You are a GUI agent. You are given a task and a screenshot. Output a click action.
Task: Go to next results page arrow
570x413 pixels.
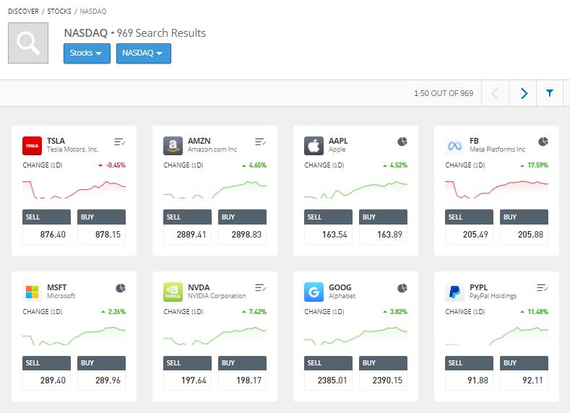point(524,93)
